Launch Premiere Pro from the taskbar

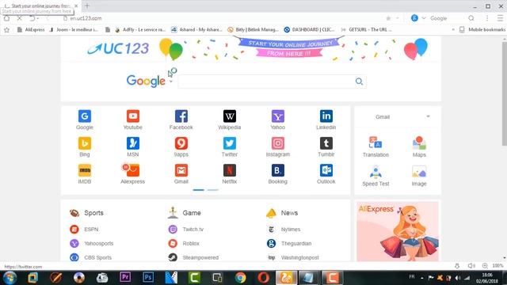125,277
